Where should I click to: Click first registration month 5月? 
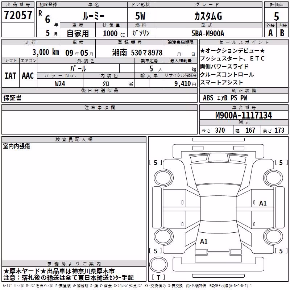coord(52,33)
